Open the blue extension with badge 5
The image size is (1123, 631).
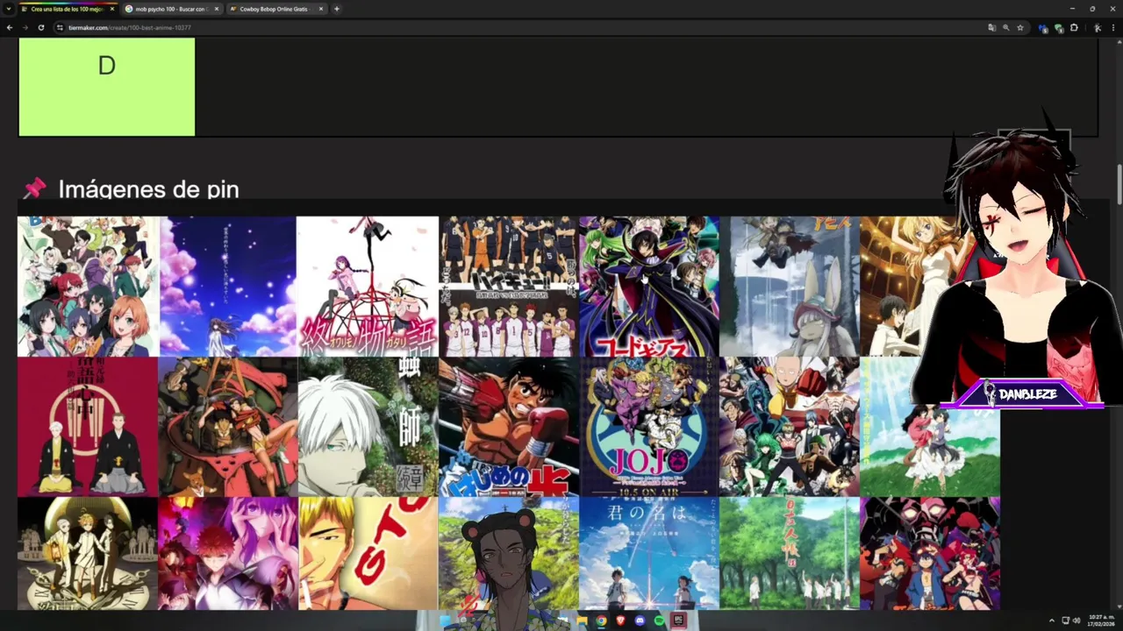[x=1043, y=28]
